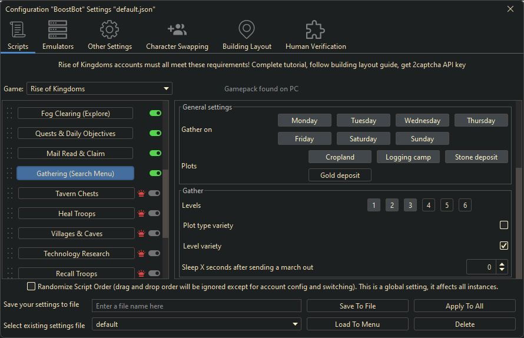Toggle Monday as a gather day
This screenshot has width=524, height=338.
pos(304,120)
